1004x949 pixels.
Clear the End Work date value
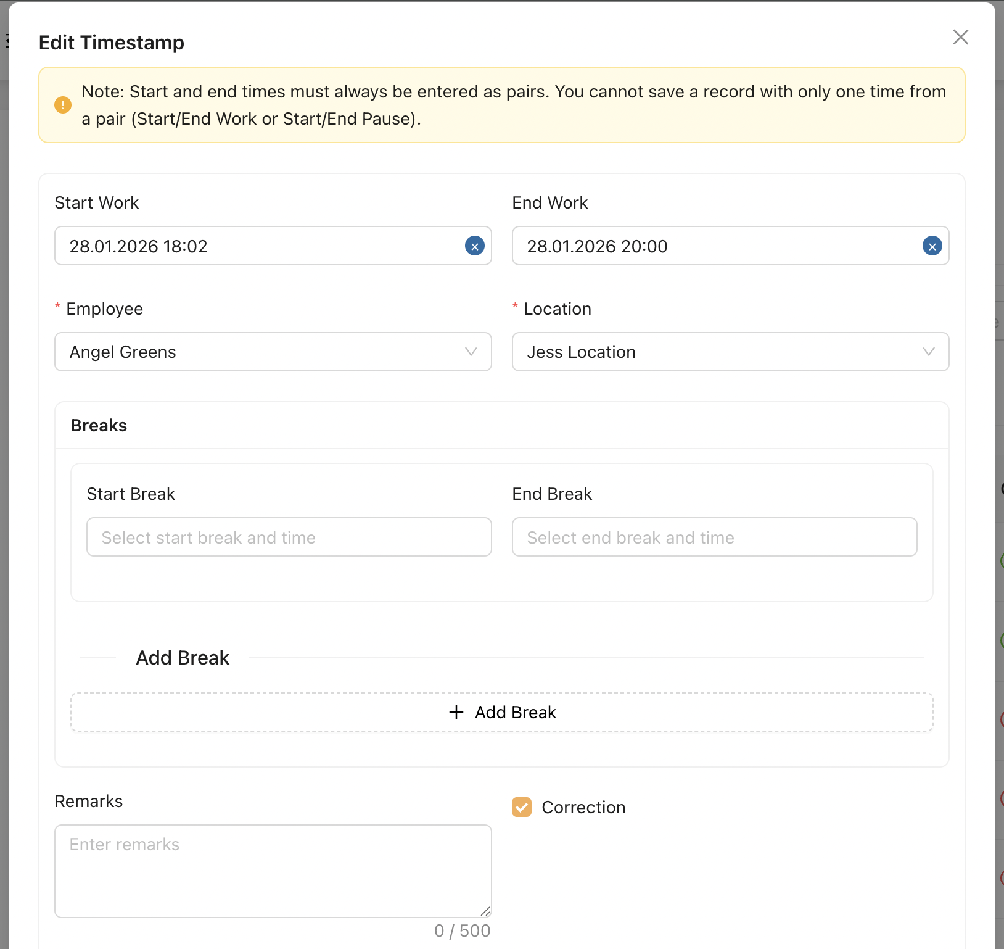(x=932, y=246)
